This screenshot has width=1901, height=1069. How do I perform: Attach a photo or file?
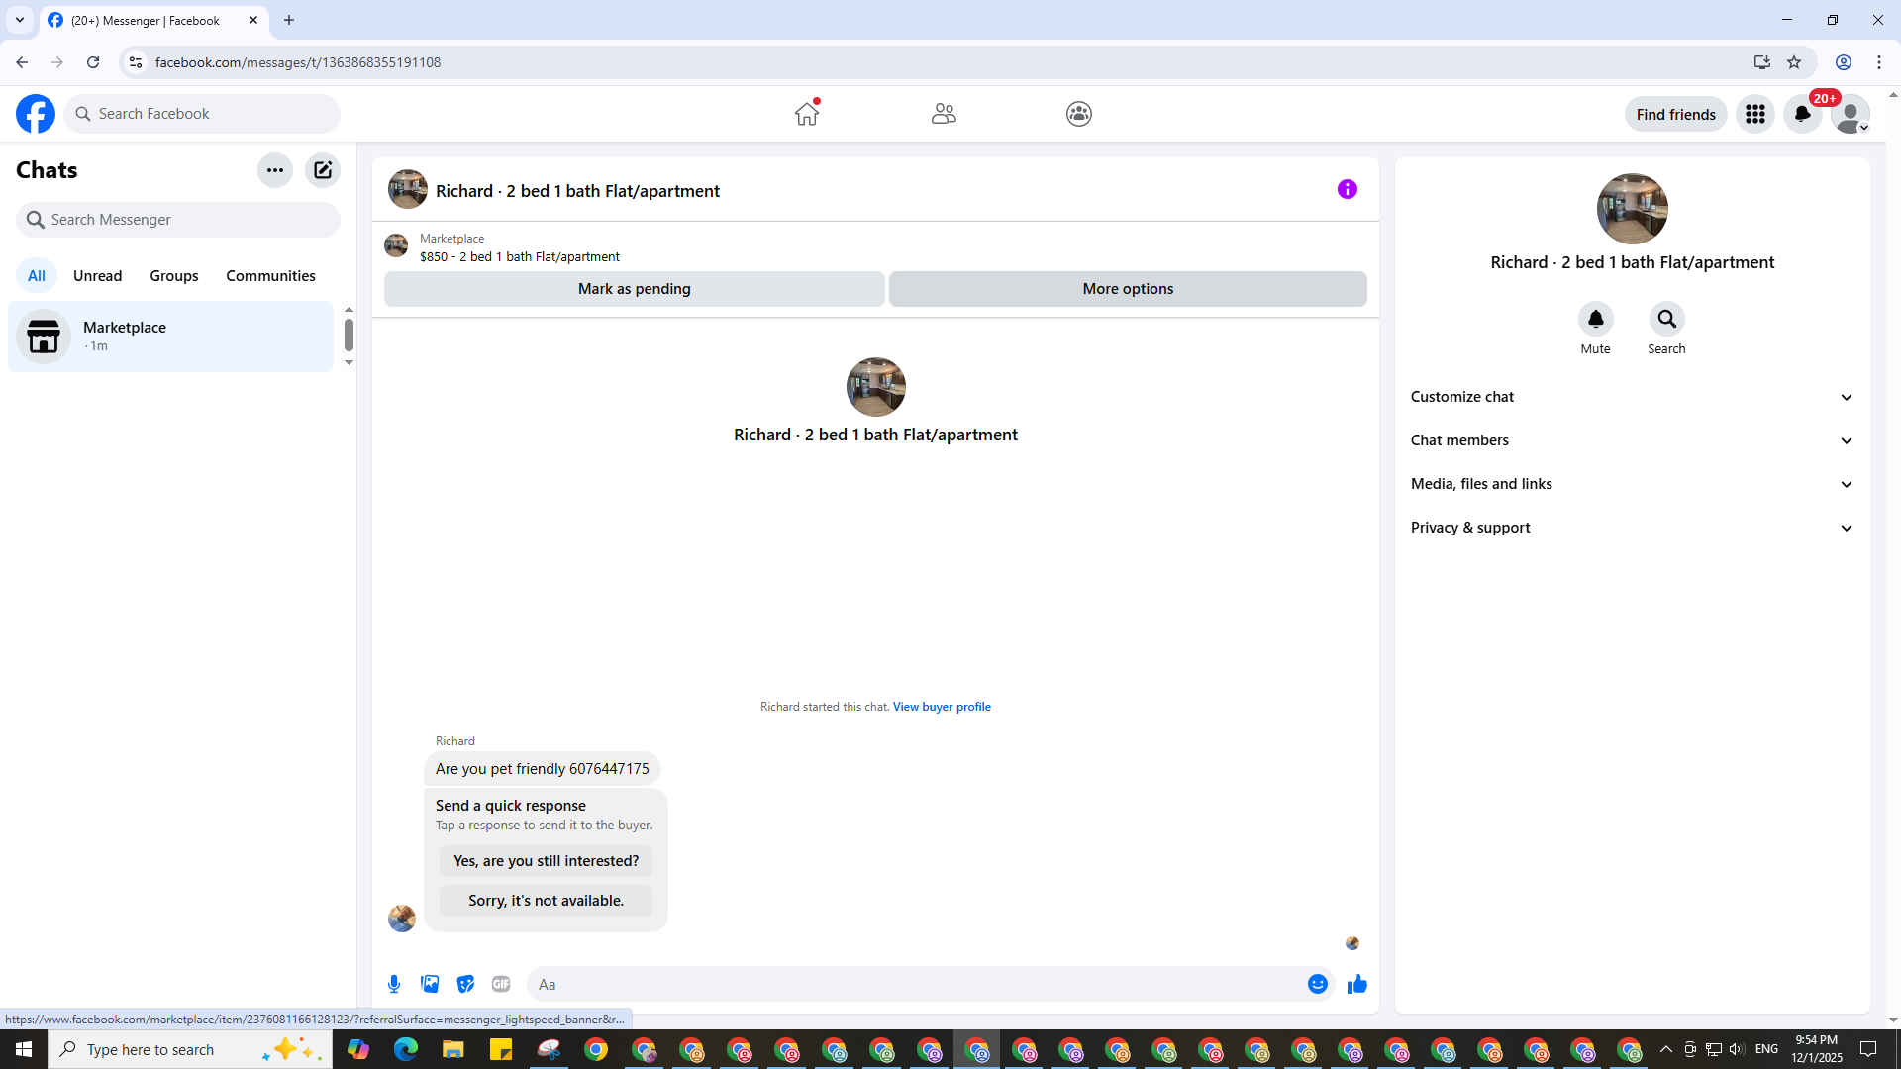[x=430, y=984]
